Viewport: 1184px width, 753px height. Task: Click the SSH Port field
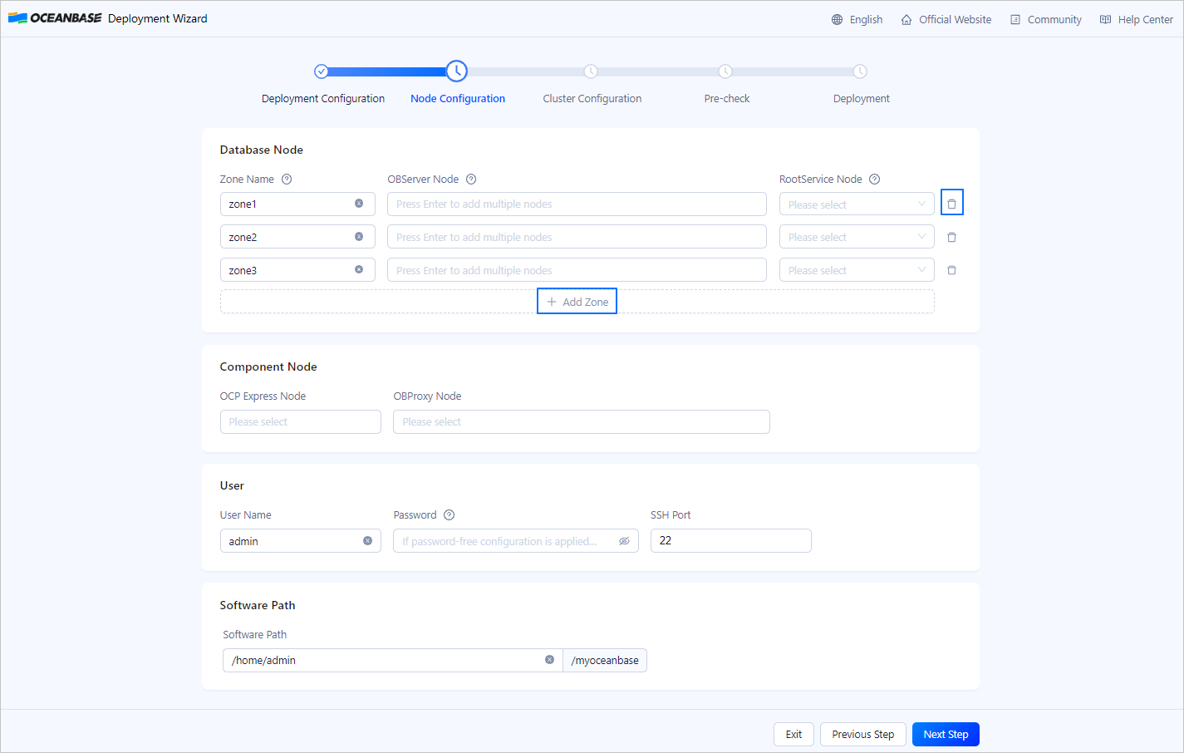[x=730, y=540]
